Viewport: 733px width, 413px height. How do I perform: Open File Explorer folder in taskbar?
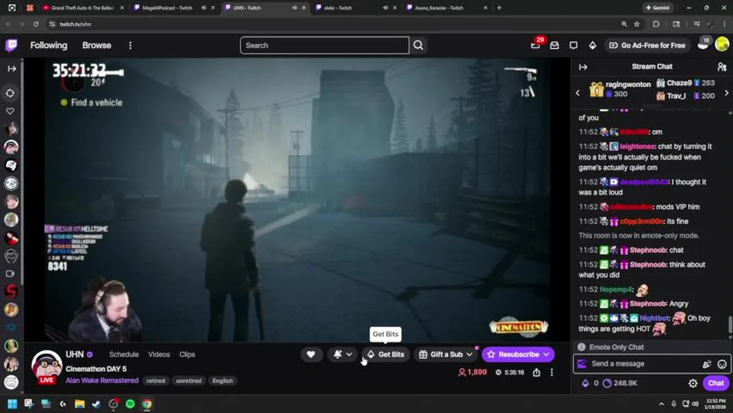pyautogui.click(x=79, y=404)
